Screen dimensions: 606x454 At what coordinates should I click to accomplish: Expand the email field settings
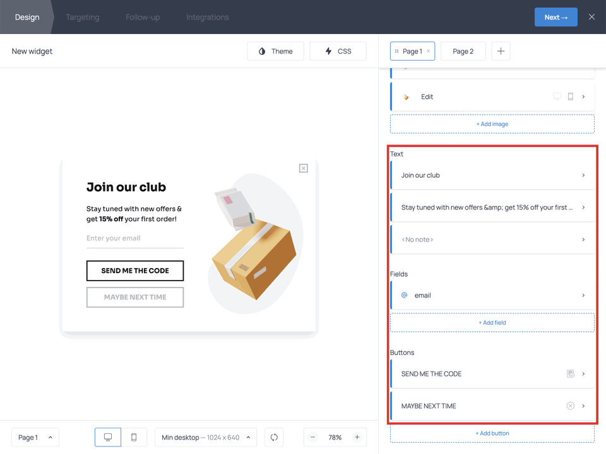tap(583, 295)
